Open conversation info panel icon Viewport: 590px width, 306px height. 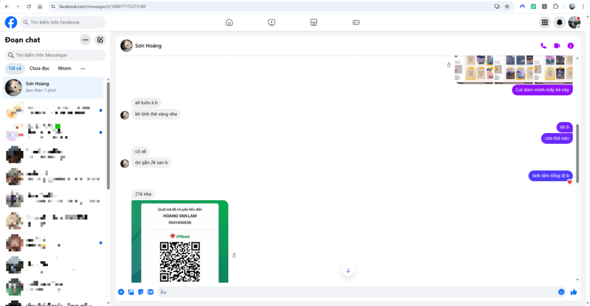point(570,46)
